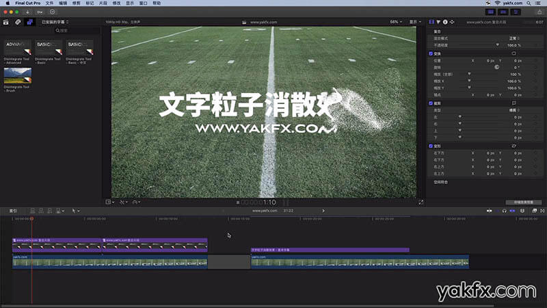
Task: Select the first purple title clip
Action: [57, 245]
